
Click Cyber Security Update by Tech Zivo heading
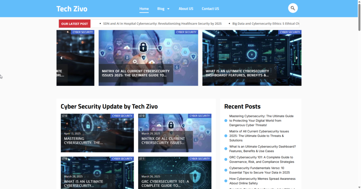click(x=109, y=106)
